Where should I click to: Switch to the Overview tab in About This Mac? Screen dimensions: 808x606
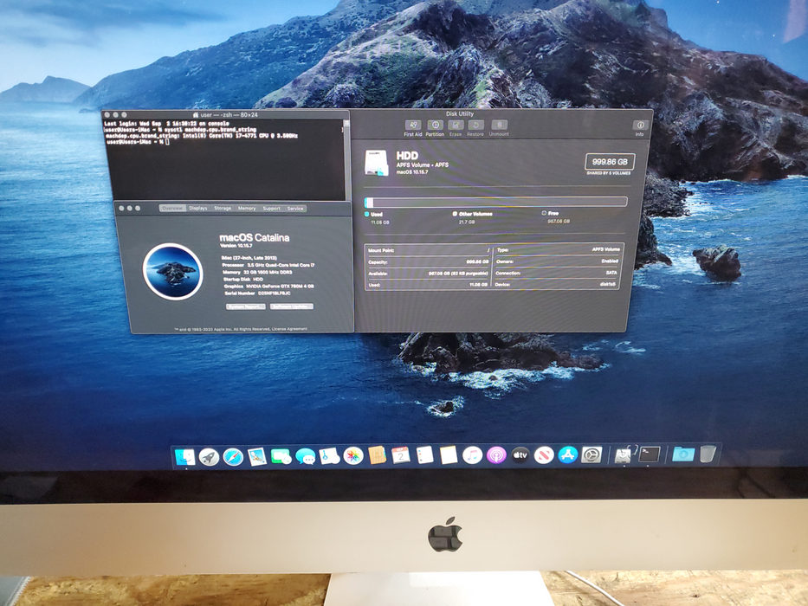click(172, 208)
